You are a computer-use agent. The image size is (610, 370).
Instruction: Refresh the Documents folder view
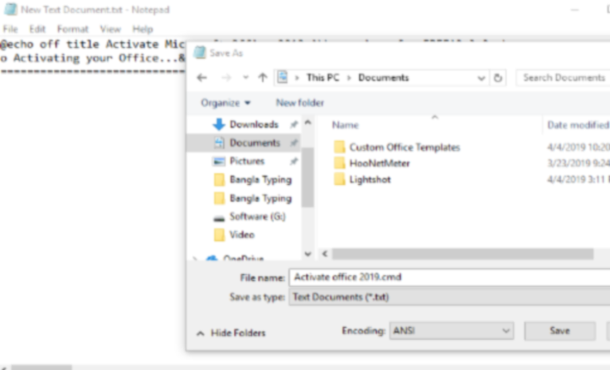pos(498,78)
